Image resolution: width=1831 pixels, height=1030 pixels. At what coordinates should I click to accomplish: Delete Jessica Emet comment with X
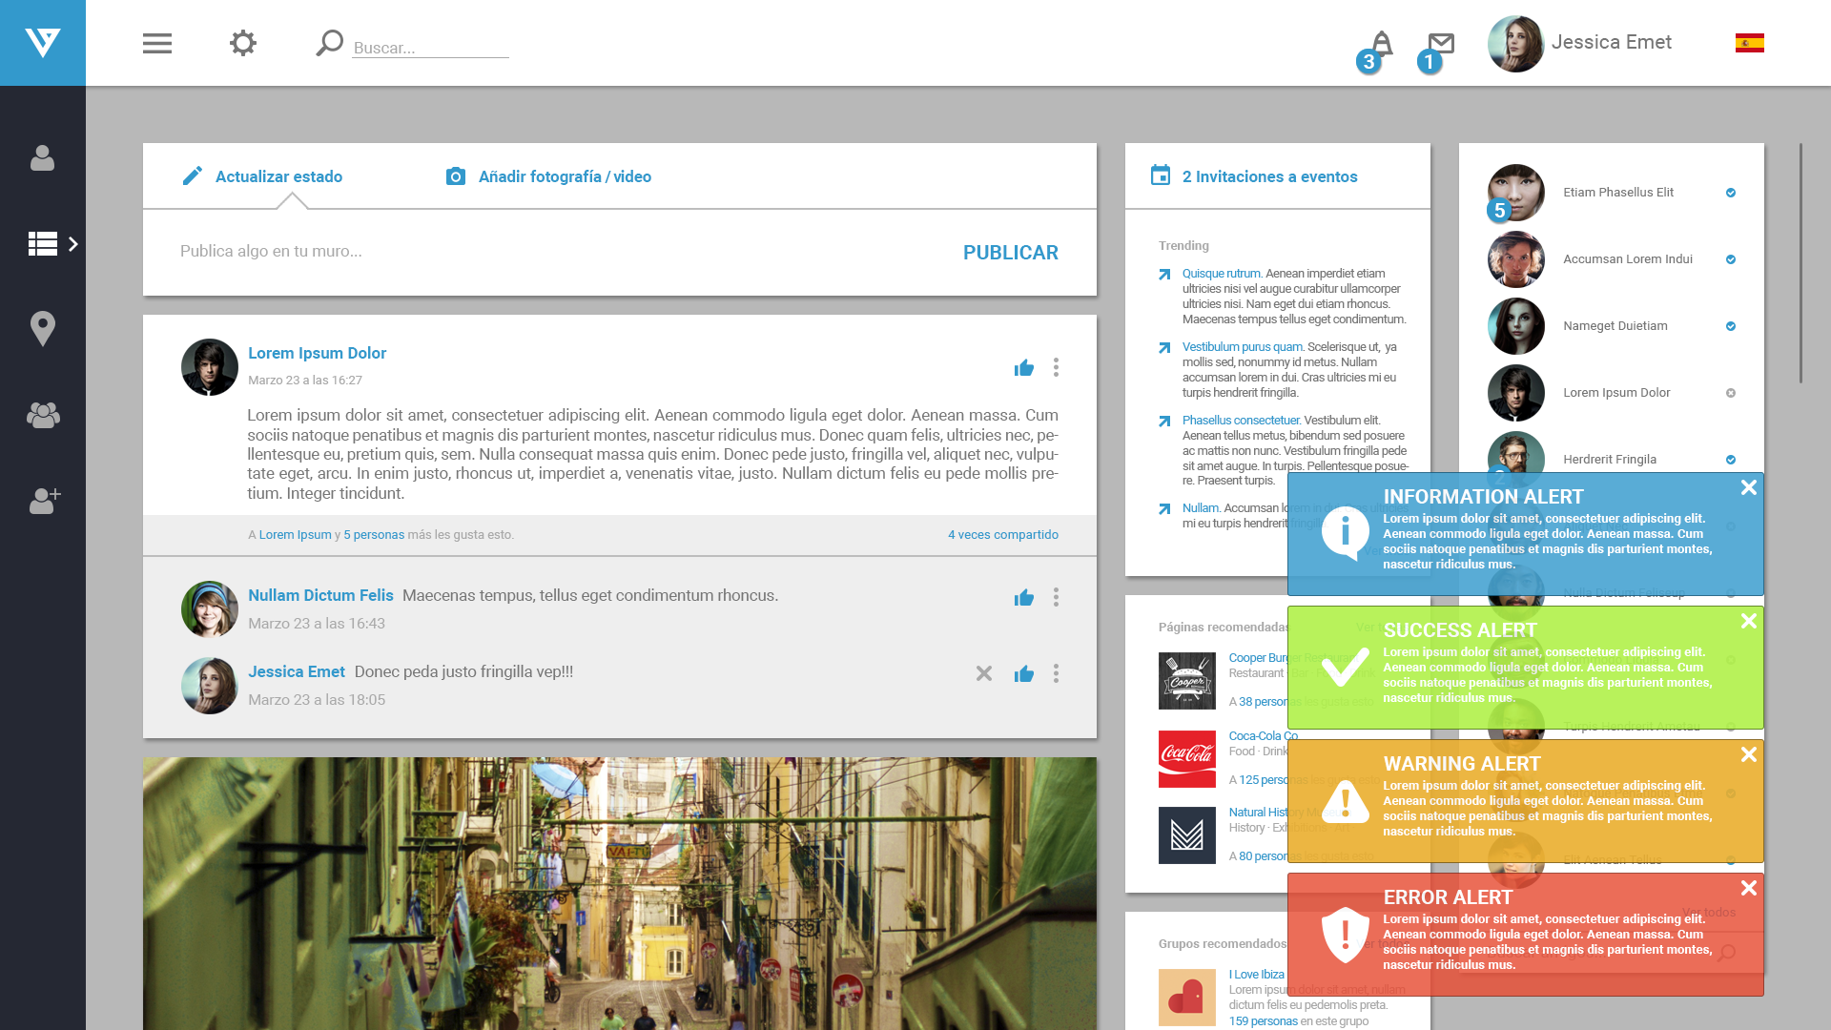[984, 673]
